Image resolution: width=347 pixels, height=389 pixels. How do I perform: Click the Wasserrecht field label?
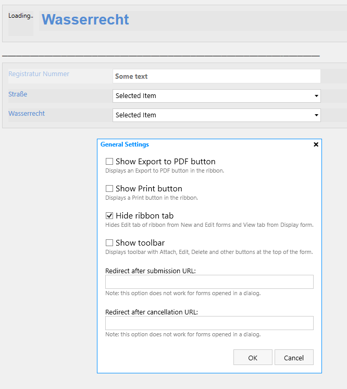click(27, 114)
